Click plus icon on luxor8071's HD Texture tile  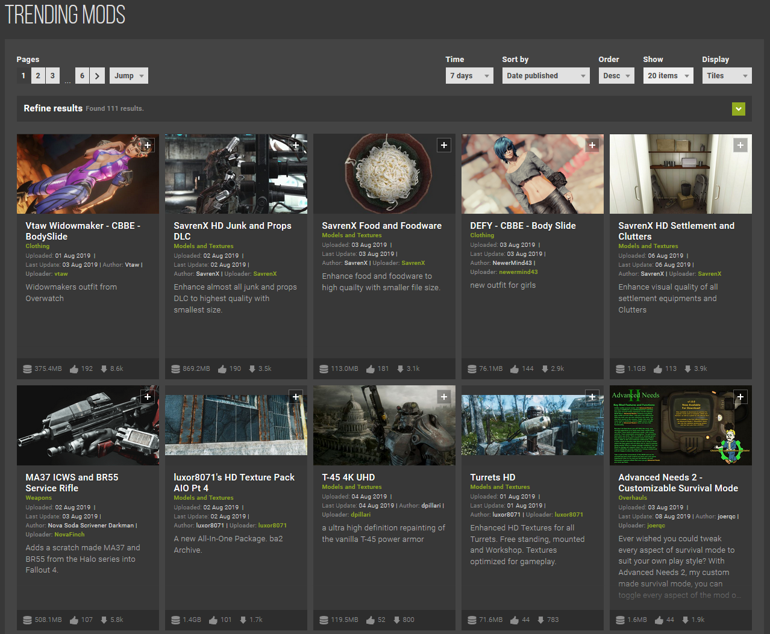[x=296, y=397]
